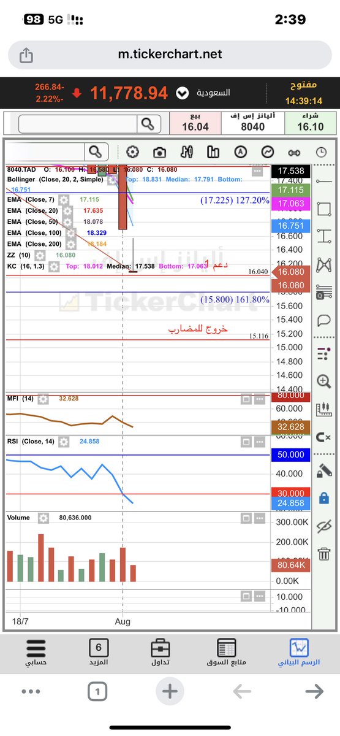The image size is (340, 736).
Task: Open browser share button
Action: point(26,55)
